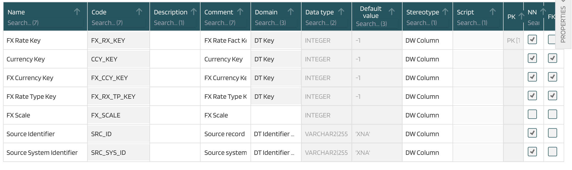Select the FX_RX_TP_KEY code cell

(x=118, y=96)
